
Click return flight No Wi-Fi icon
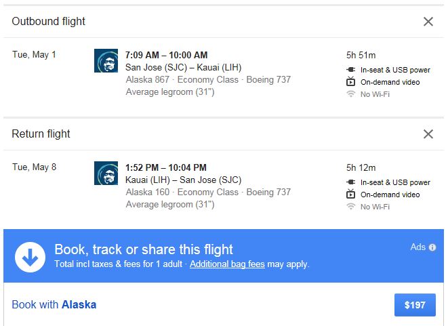351,207
